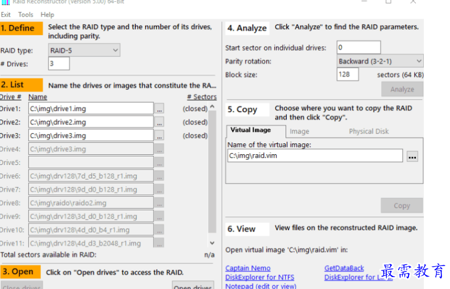This screenshot has width=450, height=289.
Task: Click the Copy button
Action: pos(402,205)
